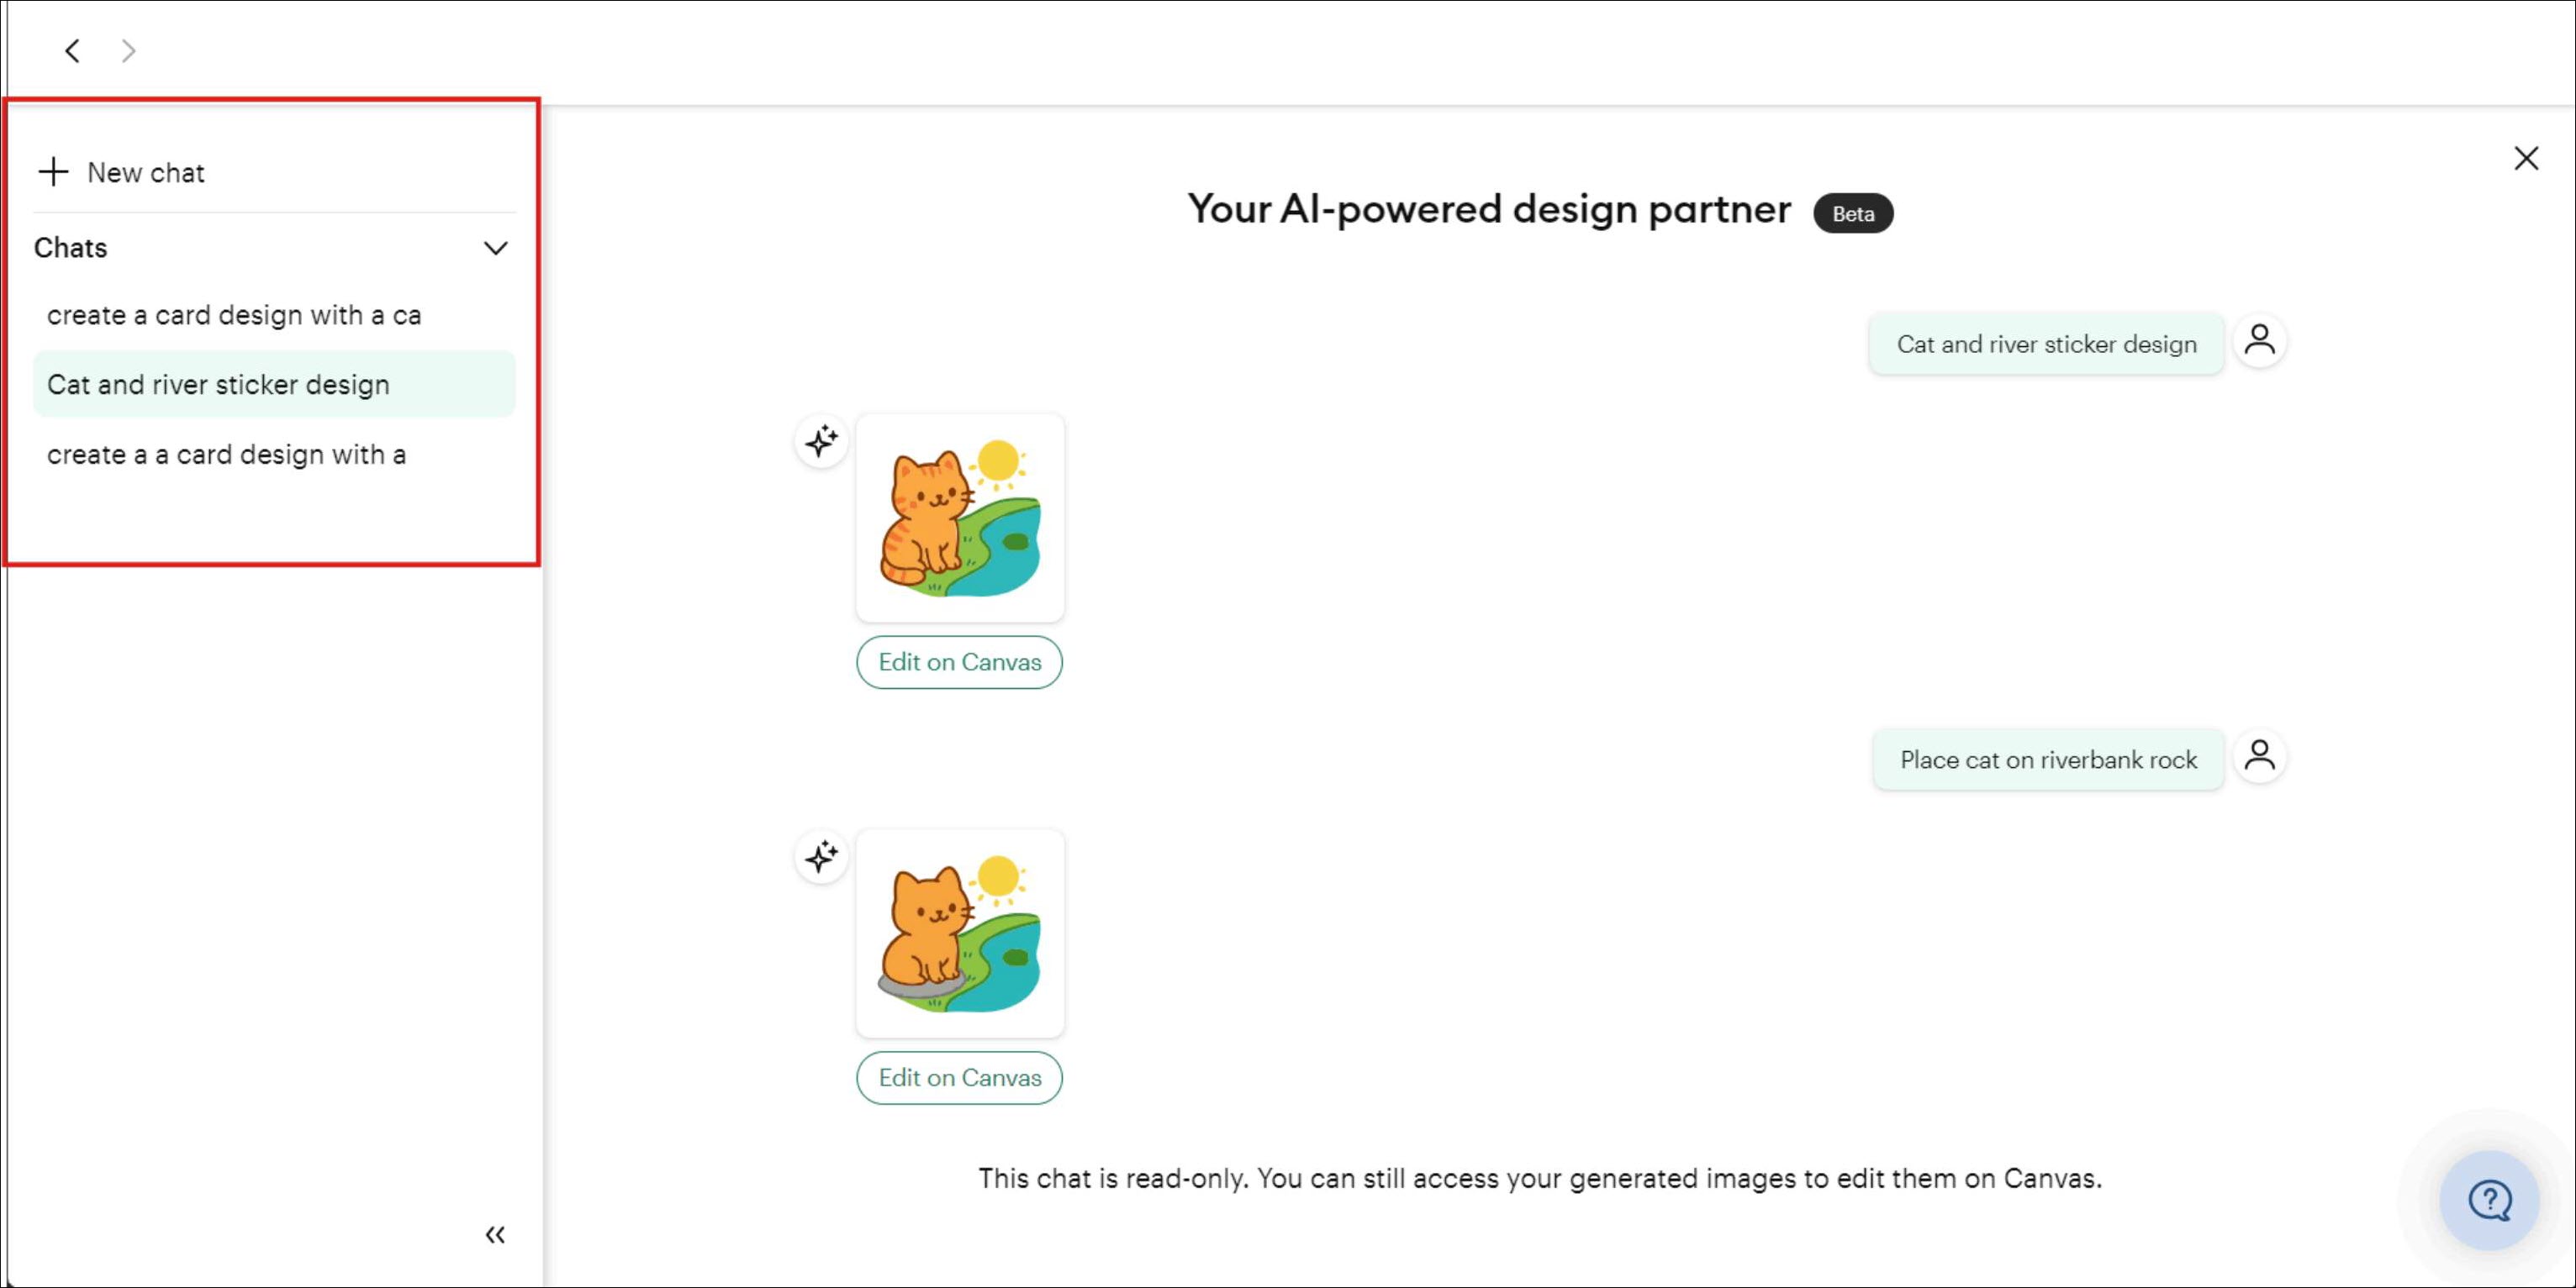This screenshot has width=2576, height=1288.
Task: Click the Beta badge next to the heading
Action: pos(1852,213)
